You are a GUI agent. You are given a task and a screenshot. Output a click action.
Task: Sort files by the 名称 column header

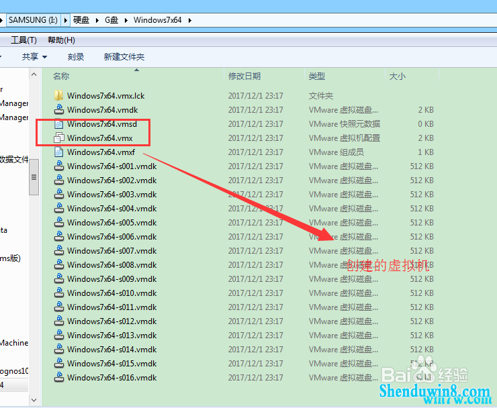click(x=61, y=76)
